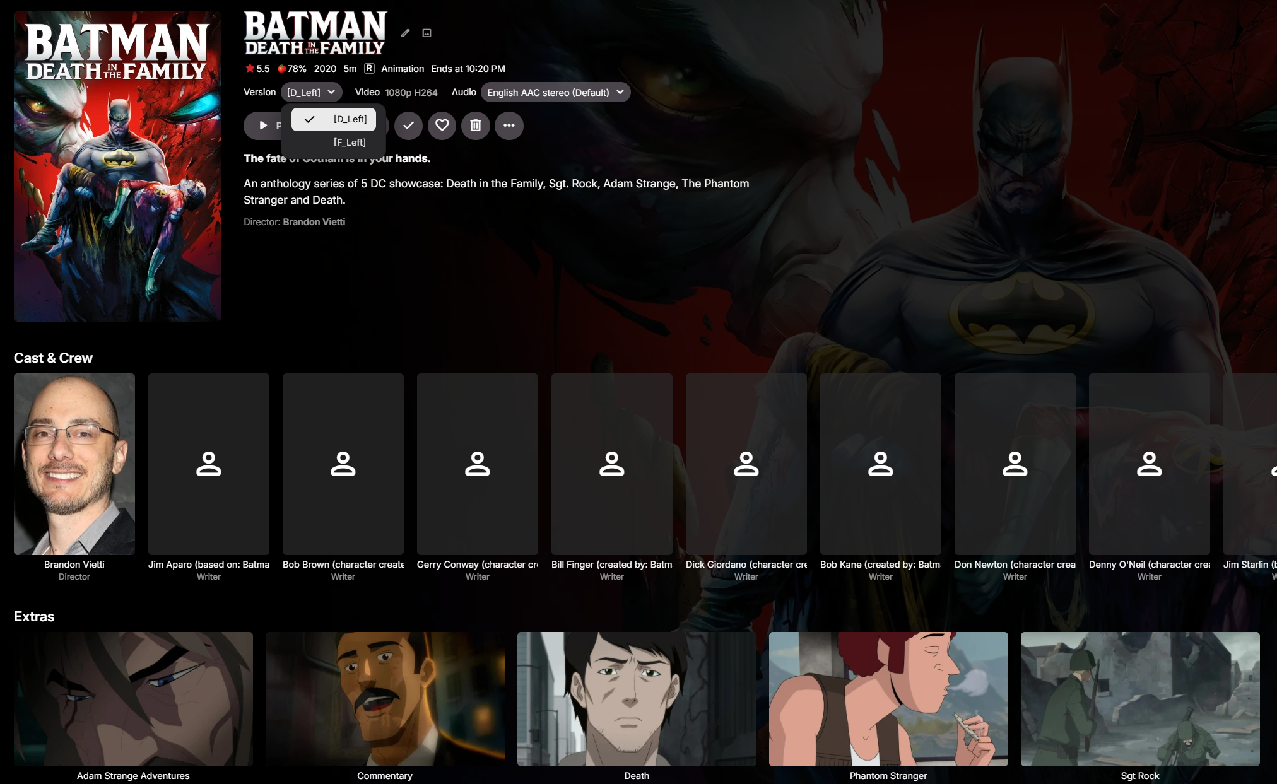Click the pencil edit icon beside the title
The width and height of the screenshot is (1277, 784).
(x=405, y=33)
